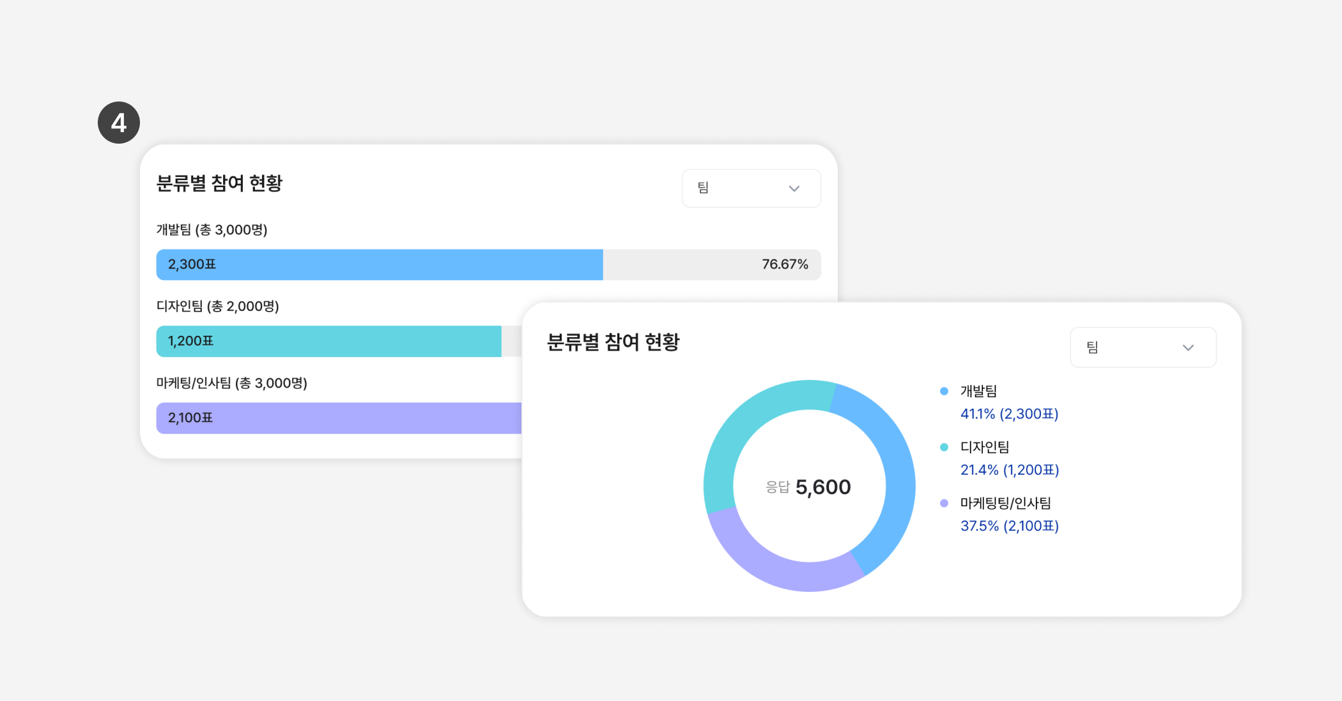This screenshot has height=701, width=1342.
Task: Click the legend value 37.5% (2,100표)
Action: click(1010, 526)
